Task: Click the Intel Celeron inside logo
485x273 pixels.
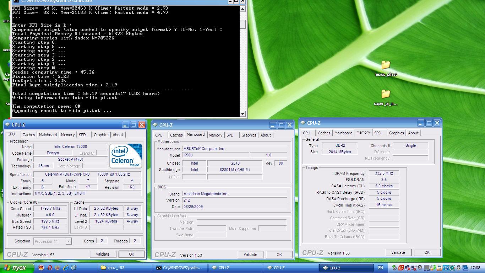Action: tap(126, 156)
